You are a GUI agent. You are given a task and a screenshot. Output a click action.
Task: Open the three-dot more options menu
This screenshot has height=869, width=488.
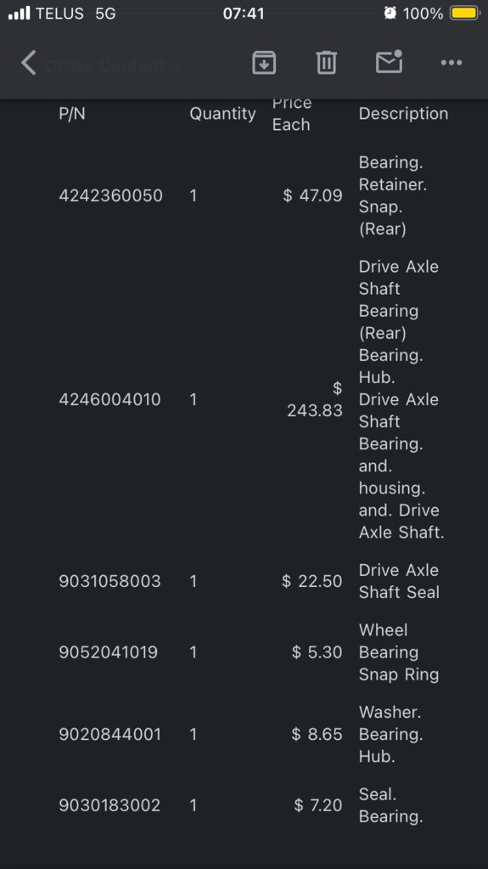(x=452, y=63)
